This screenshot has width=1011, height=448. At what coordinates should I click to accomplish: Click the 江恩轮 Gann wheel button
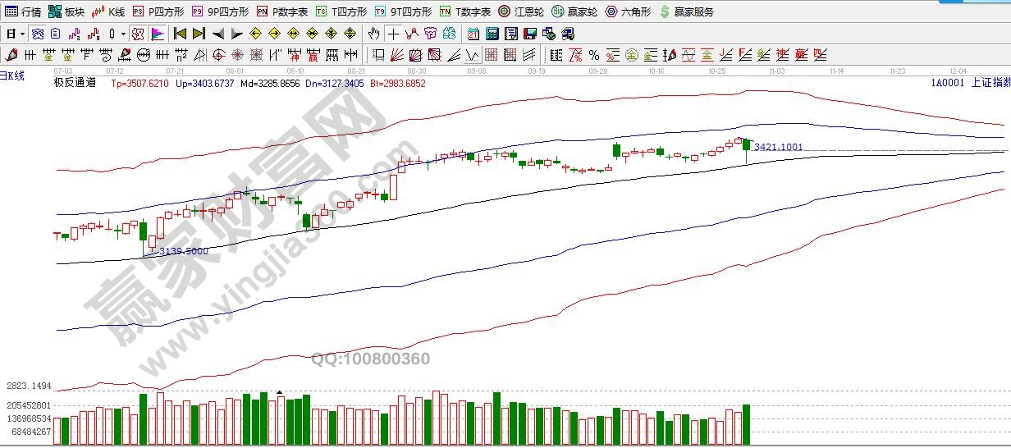pos(521,11)
